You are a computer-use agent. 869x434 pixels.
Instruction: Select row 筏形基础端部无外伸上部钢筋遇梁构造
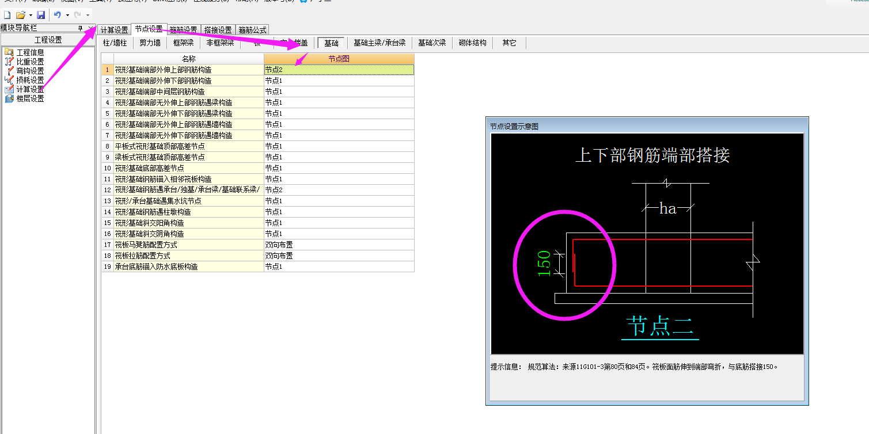pos(189,102)
